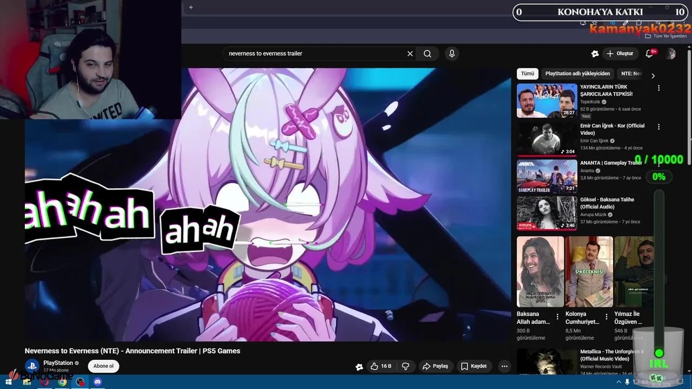Open Metallica The Unforgiven II title
The height and width of the screenshot is (389, 692).
(611, 355)
